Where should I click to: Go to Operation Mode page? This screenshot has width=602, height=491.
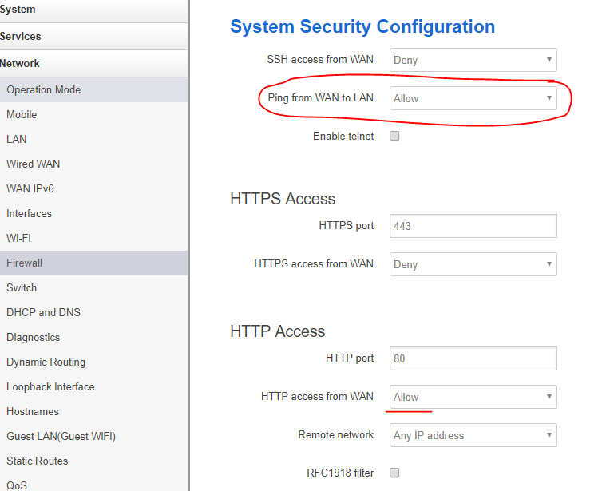(x=44, y=90)
